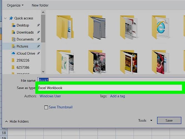
Task: Select the Quick access star icon
Action: pyautogui.click(x=11, y=18)
